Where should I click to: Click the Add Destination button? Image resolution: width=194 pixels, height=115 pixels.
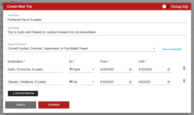click(x=23, y=93)
